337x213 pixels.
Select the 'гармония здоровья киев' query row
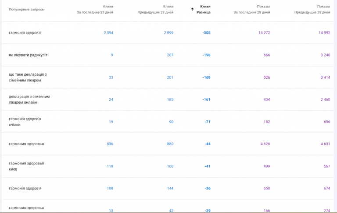(x=26, y=166)
